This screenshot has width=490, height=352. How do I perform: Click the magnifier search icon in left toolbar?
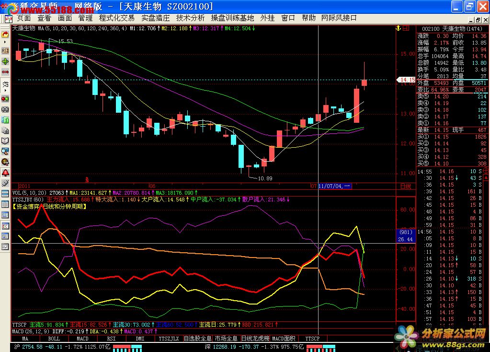pyautogui.click(x=5, y=152)
